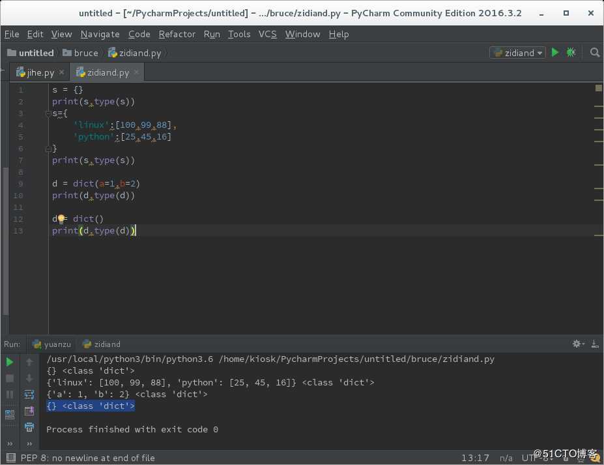Click Process finished with exit code 0
Viewport: 604px width, 465px height.
132,430
